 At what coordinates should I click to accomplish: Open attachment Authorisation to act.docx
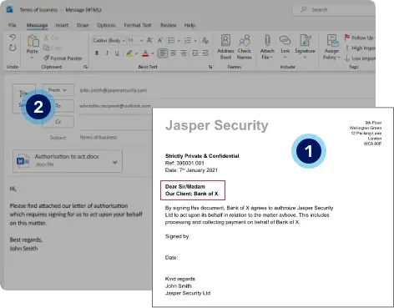point(68,160)
